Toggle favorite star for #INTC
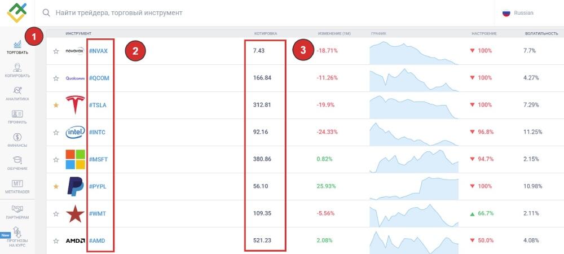Viewport: 564px width, 254px height. (56, 133)
